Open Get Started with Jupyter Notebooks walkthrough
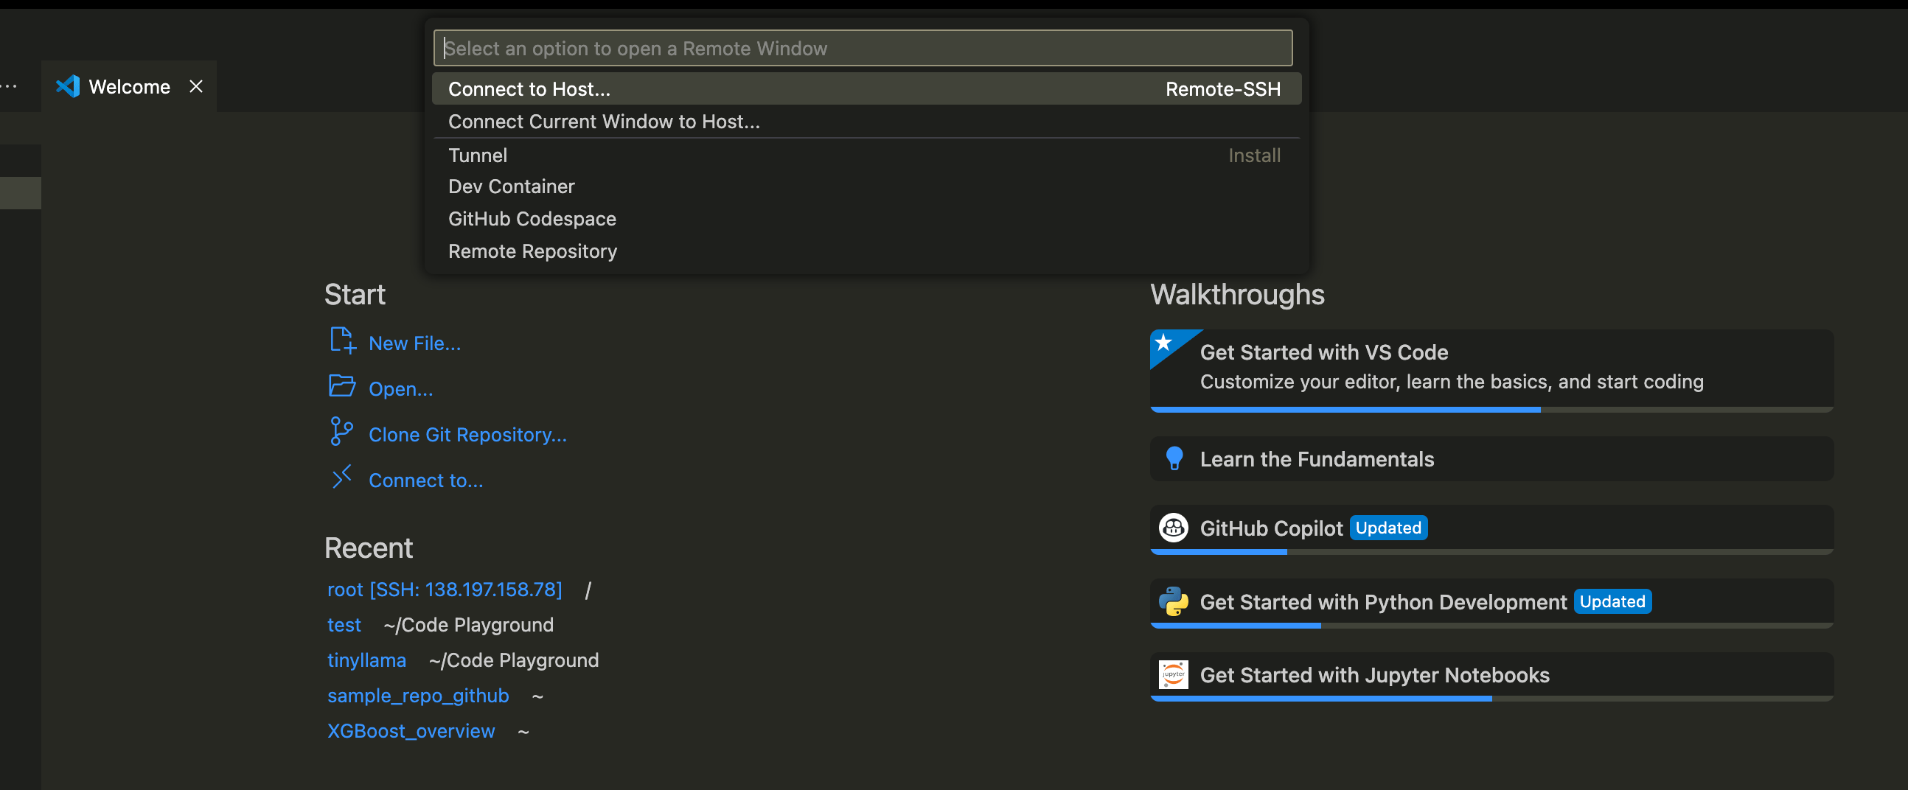Screen dimensions: 1908x790 [1491, 677]
